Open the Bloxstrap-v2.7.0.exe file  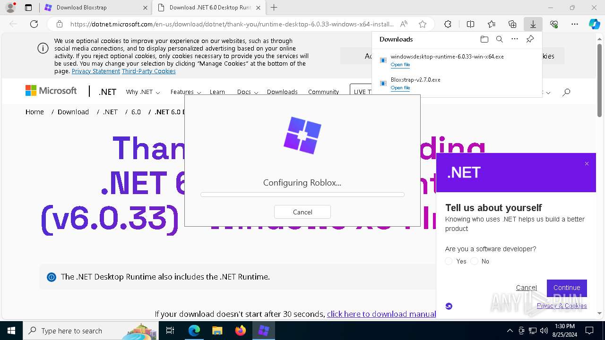[400, 88]
